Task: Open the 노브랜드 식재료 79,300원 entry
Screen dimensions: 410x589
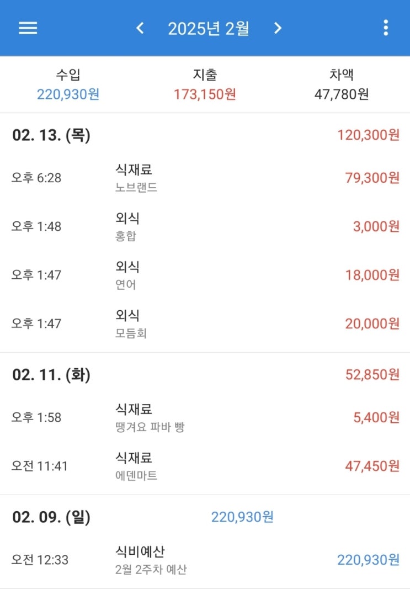Action: tap(205, 178)
